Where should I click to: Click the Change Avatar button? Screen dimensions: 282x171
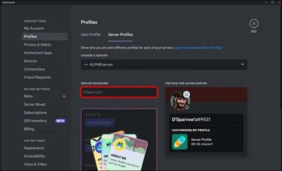tap(100, 123)
